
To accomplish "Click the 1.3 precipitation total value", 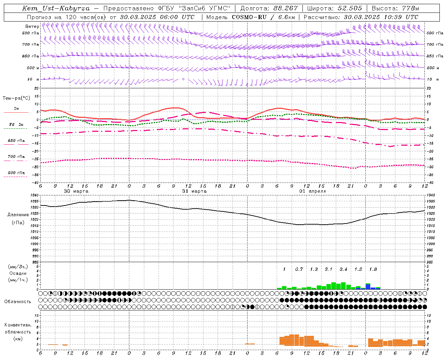I will (314, 269).
